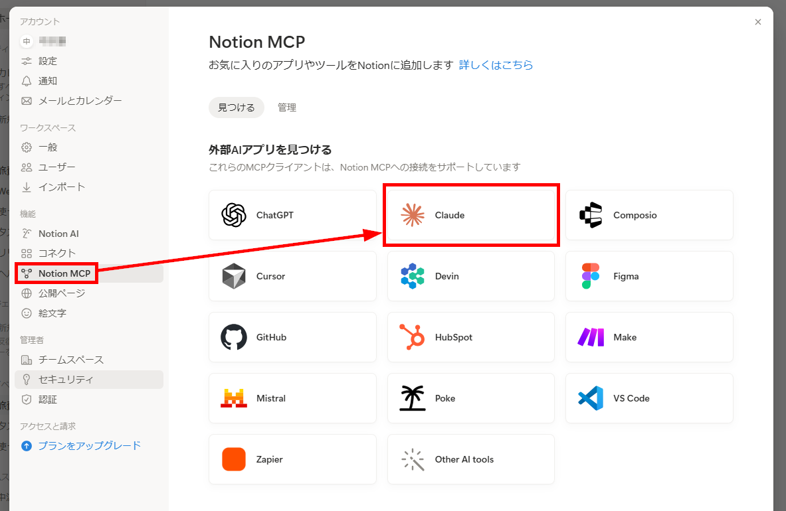Select the ChatGPT card label
786x511 pixels.
click(x=274, y=215)
